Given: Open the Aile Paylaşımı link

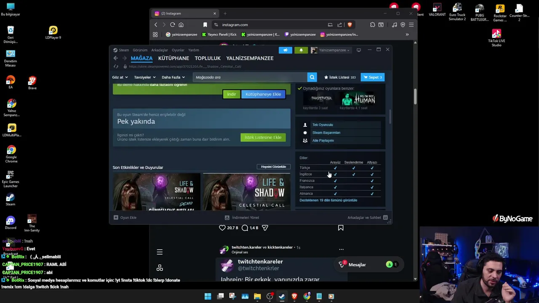Looking at the screenshot, I should [x=323, y=141].
